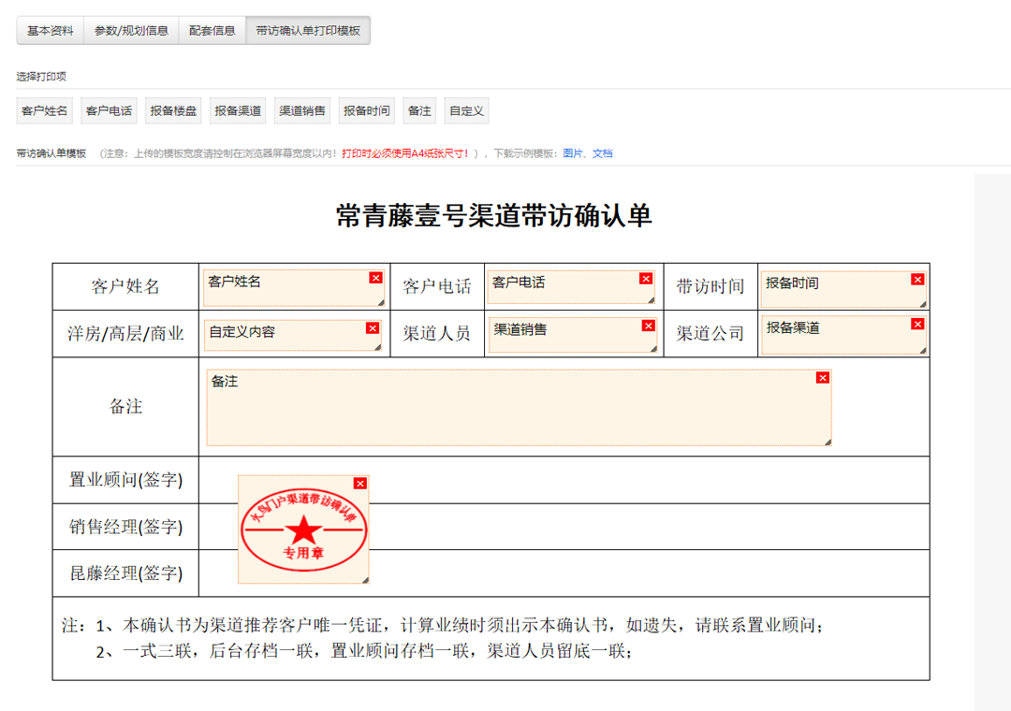Delete the 报备时间 placeholder field

coord(918,279)
